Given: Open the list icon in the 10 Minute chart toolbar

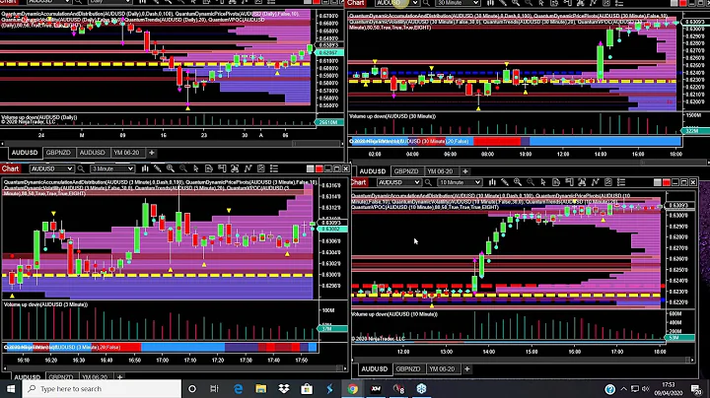Looking at the screenshot, I should coord(621,182).
